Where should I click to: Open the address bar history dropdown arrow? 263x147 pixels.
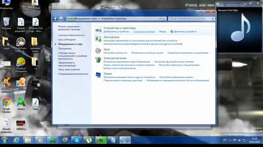click(160, 19)
